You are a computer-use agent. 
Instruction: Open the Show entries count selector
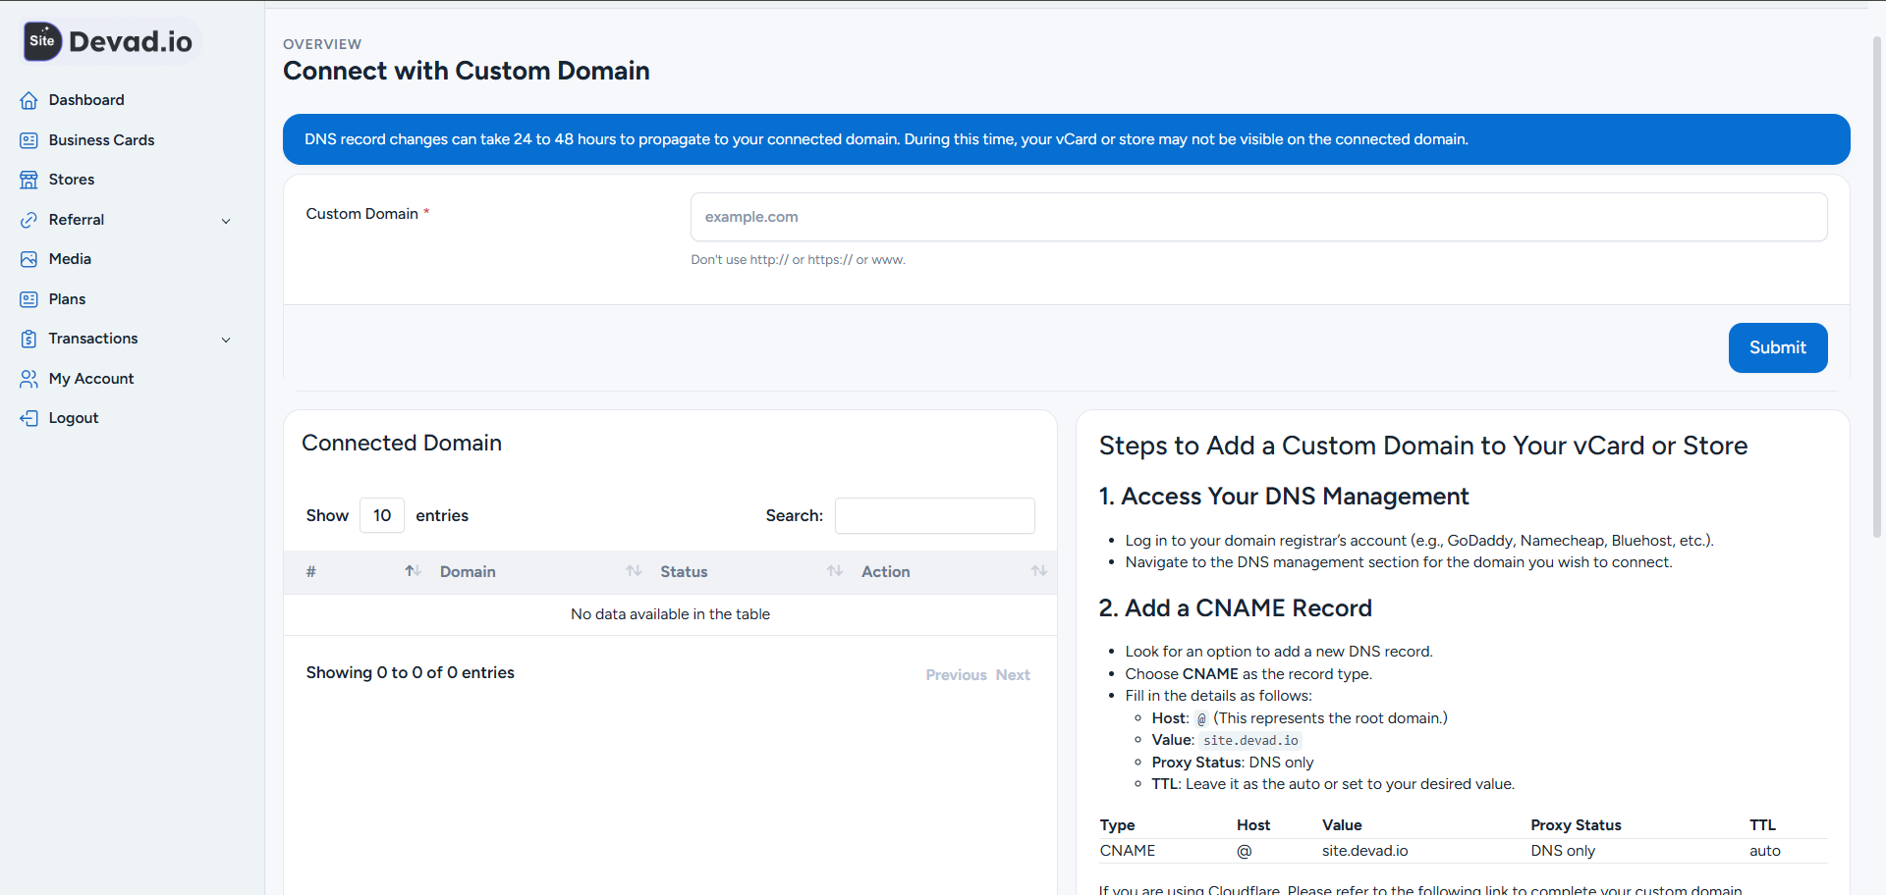click(381, 515)
